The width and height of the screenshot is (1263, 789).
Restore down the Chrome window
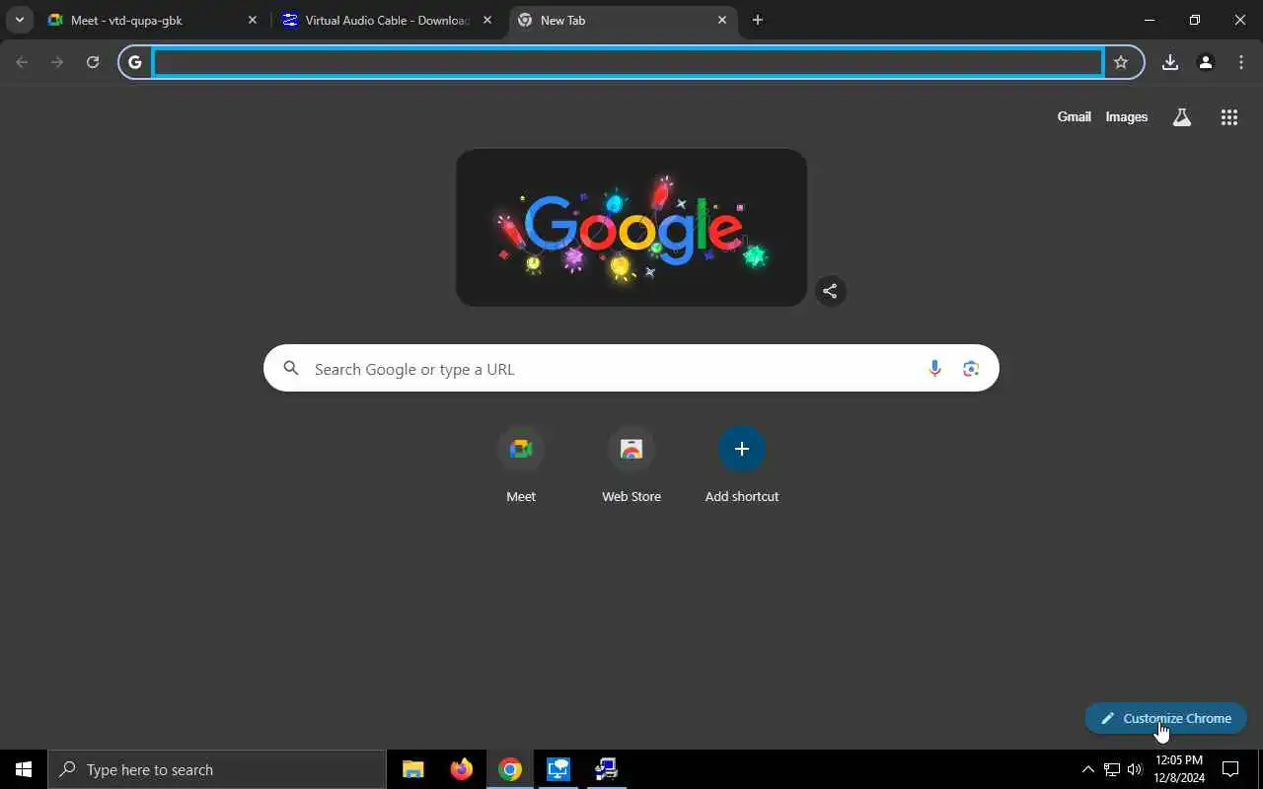[1195, 20]
